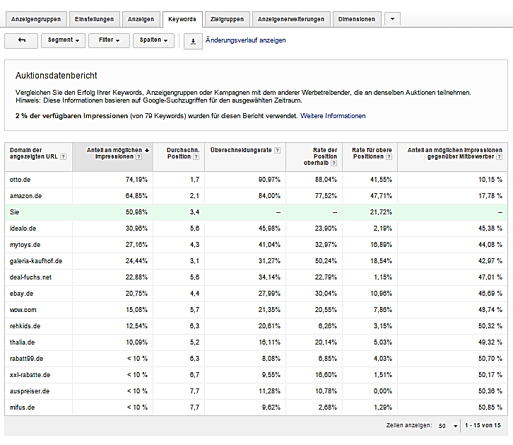Screen dimensions: 513x445
Task: Click Änderungsverlauf anzeigen link
Action: coord(245,40)
